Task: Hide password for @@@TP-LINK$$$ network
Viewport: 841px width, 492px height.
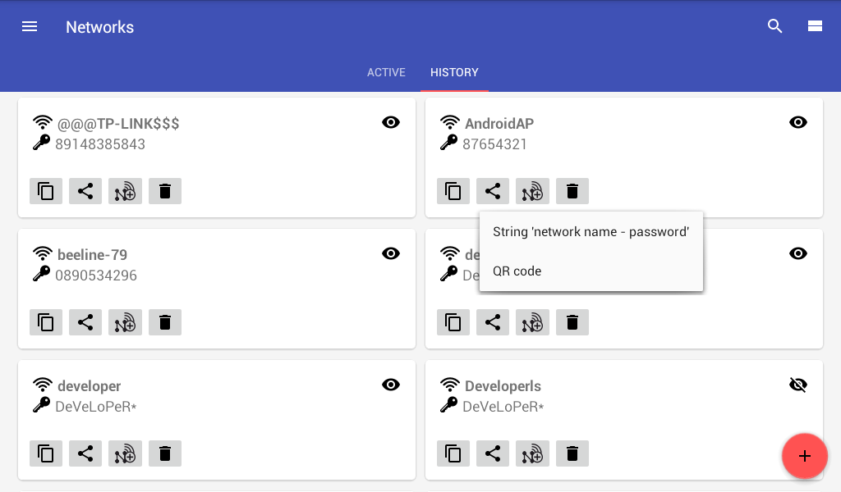Action: [391, 122]
